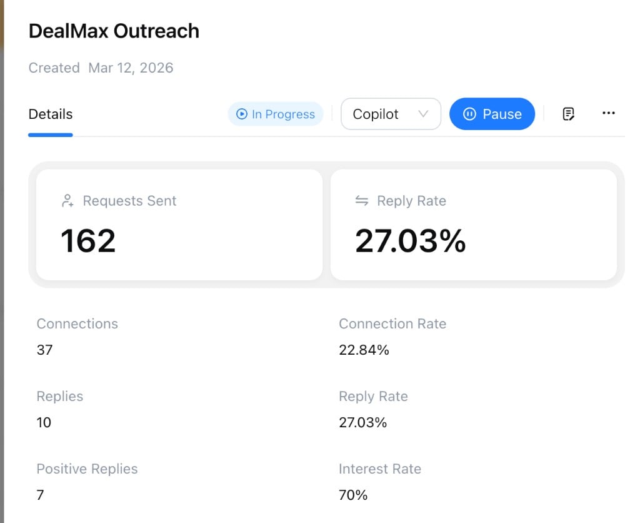640x523 pixels.
Task: Click the Replies label
Action: [x=60, y=397]
